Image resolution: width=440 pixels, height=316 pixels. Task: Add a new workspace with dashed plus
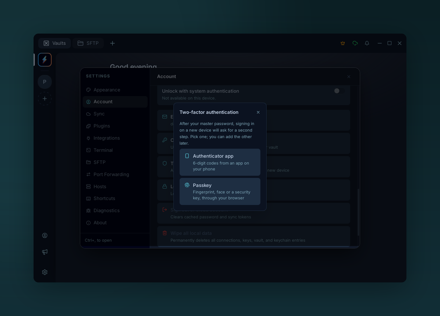click(45, 99)
